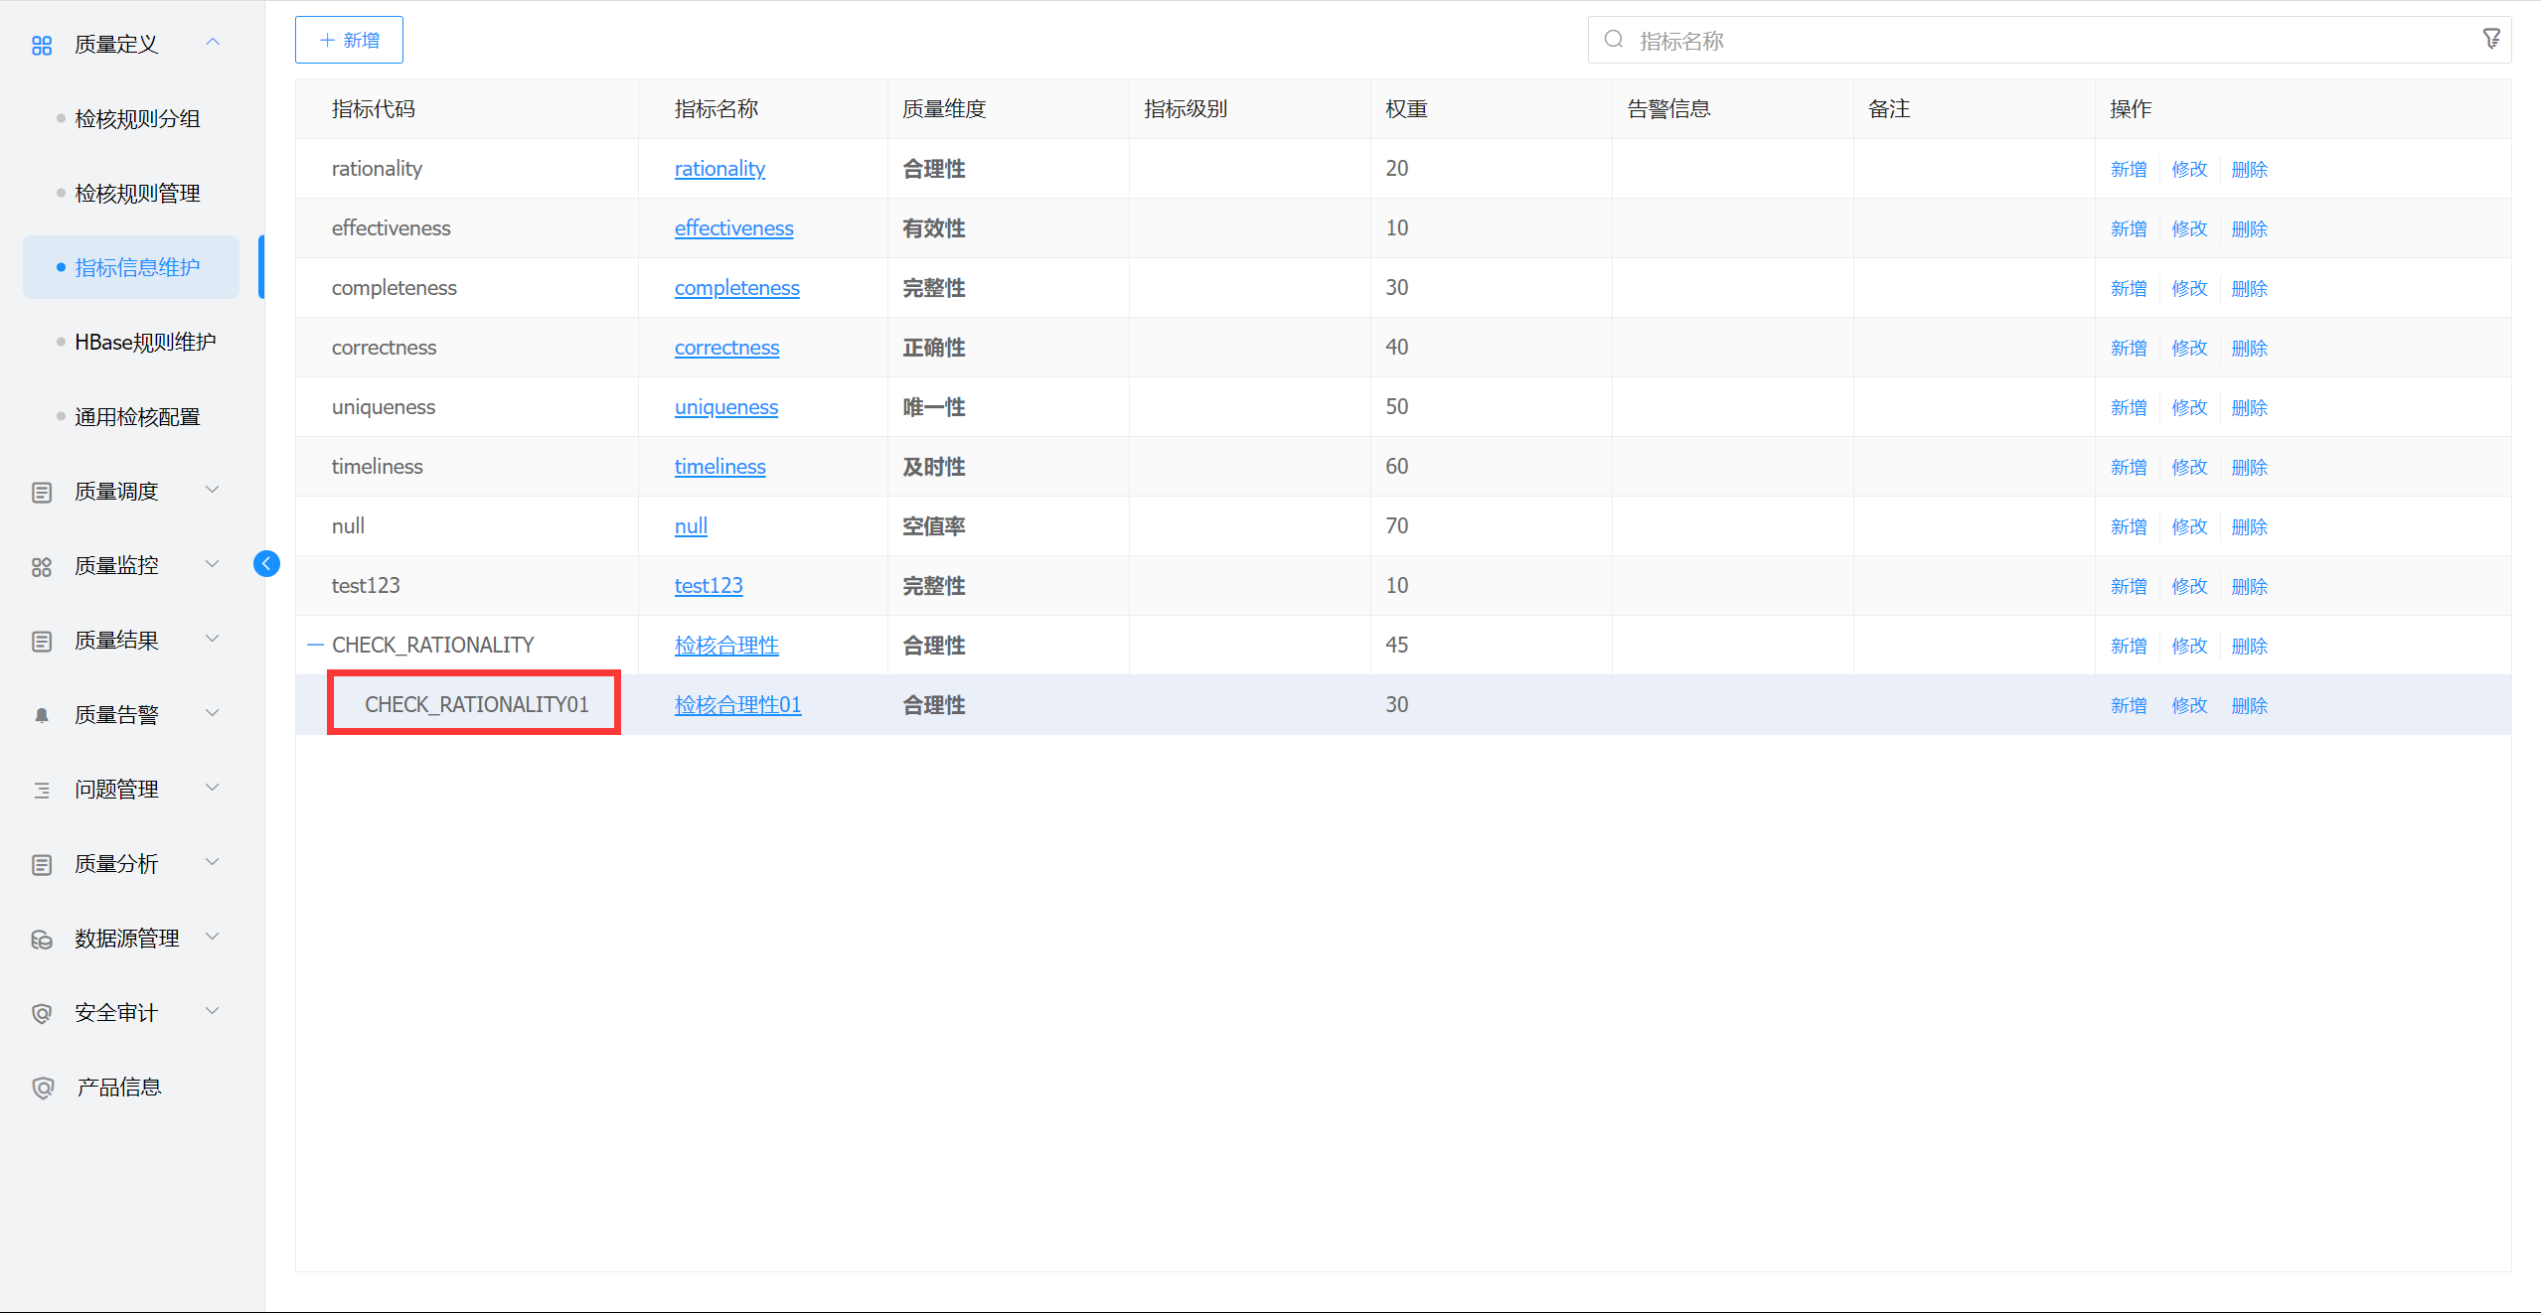The image size is (2541, 1313).
Task: Select the 通用检核配置 menu item
Action: tap(137, 417)
